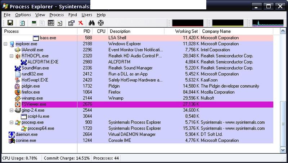Sort by the Company Name column header

click(x=237, y=31)
